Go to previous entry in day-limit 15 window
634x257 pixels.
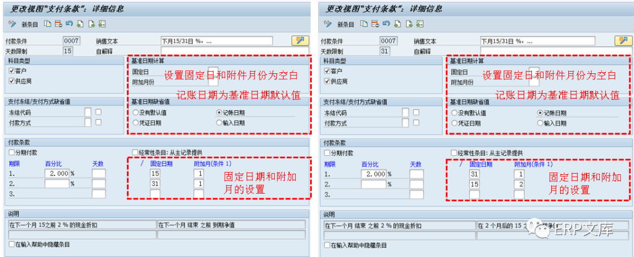click(80, 24)
